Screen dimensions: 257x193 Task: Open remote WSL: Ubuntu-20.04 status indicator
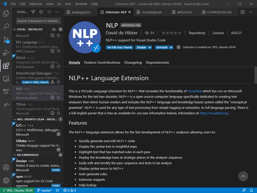[x=18, y=190]
